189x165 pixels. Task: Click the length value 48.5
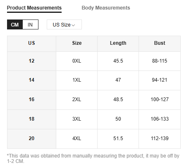point(118,99)
